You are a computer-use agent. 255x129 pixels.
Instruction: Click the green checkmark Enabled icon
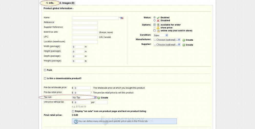(x=158, y=18)
